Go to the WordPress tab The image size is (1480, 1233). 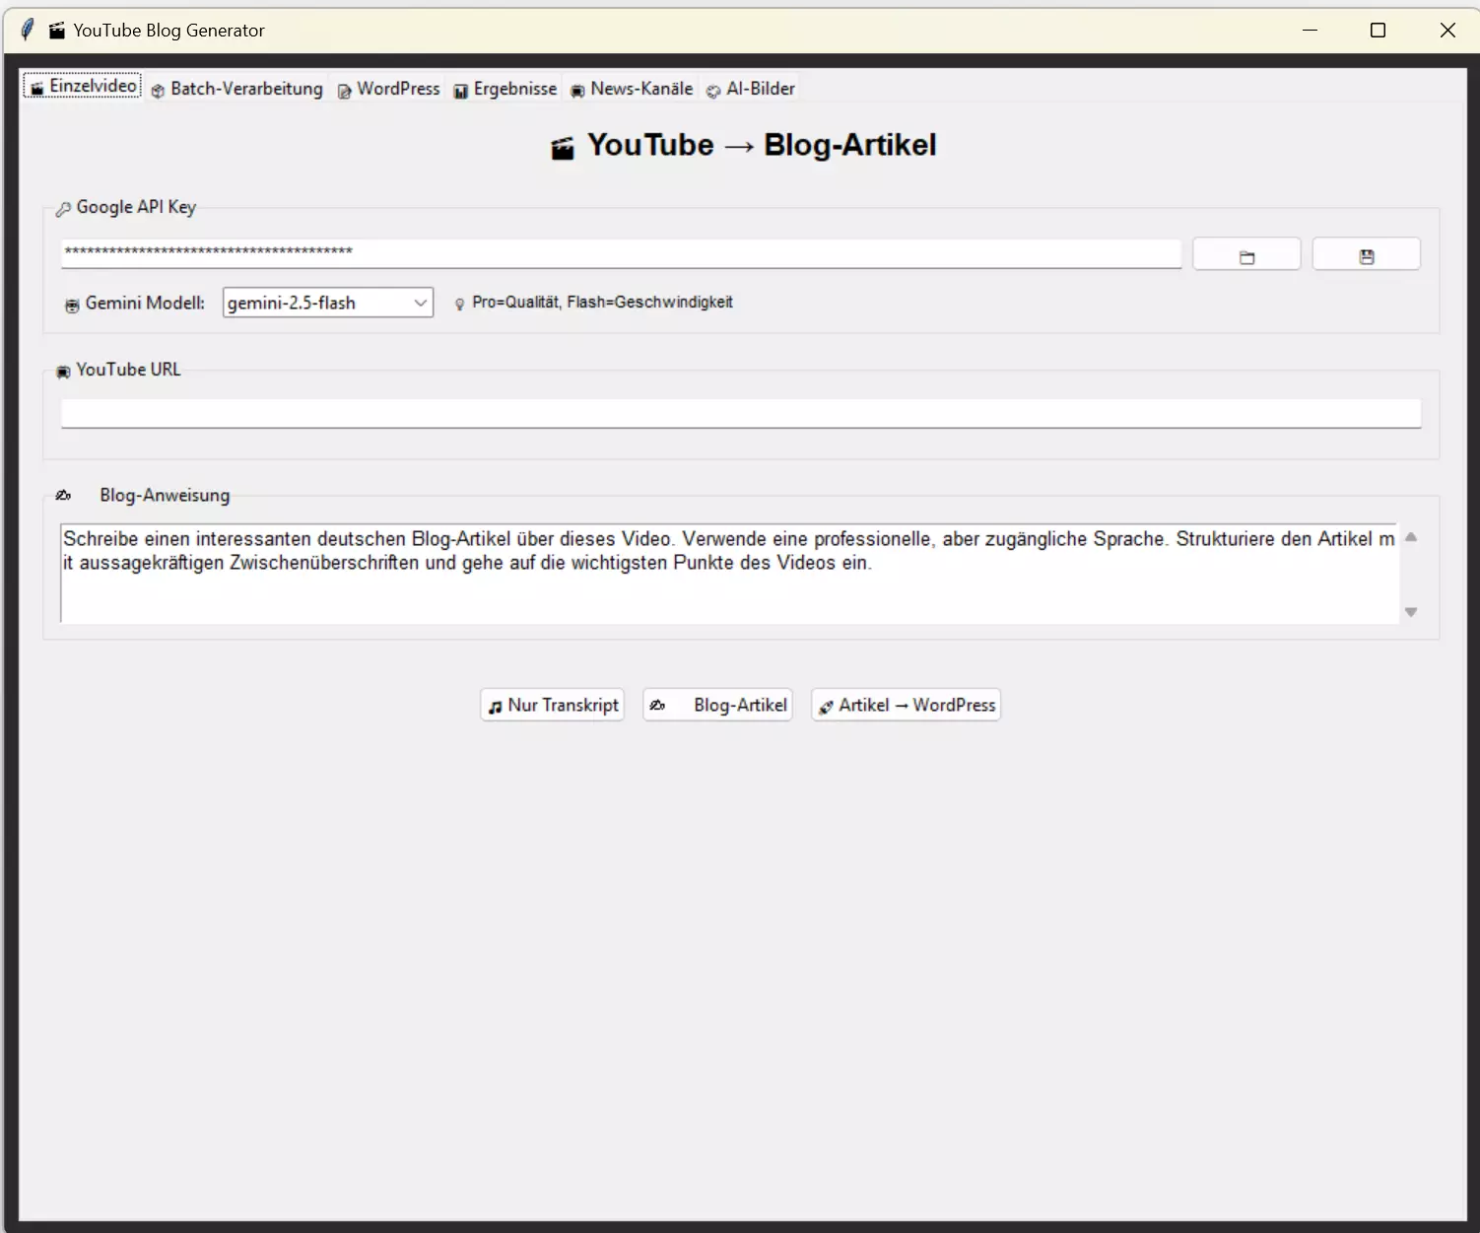[x=388, y=89]
